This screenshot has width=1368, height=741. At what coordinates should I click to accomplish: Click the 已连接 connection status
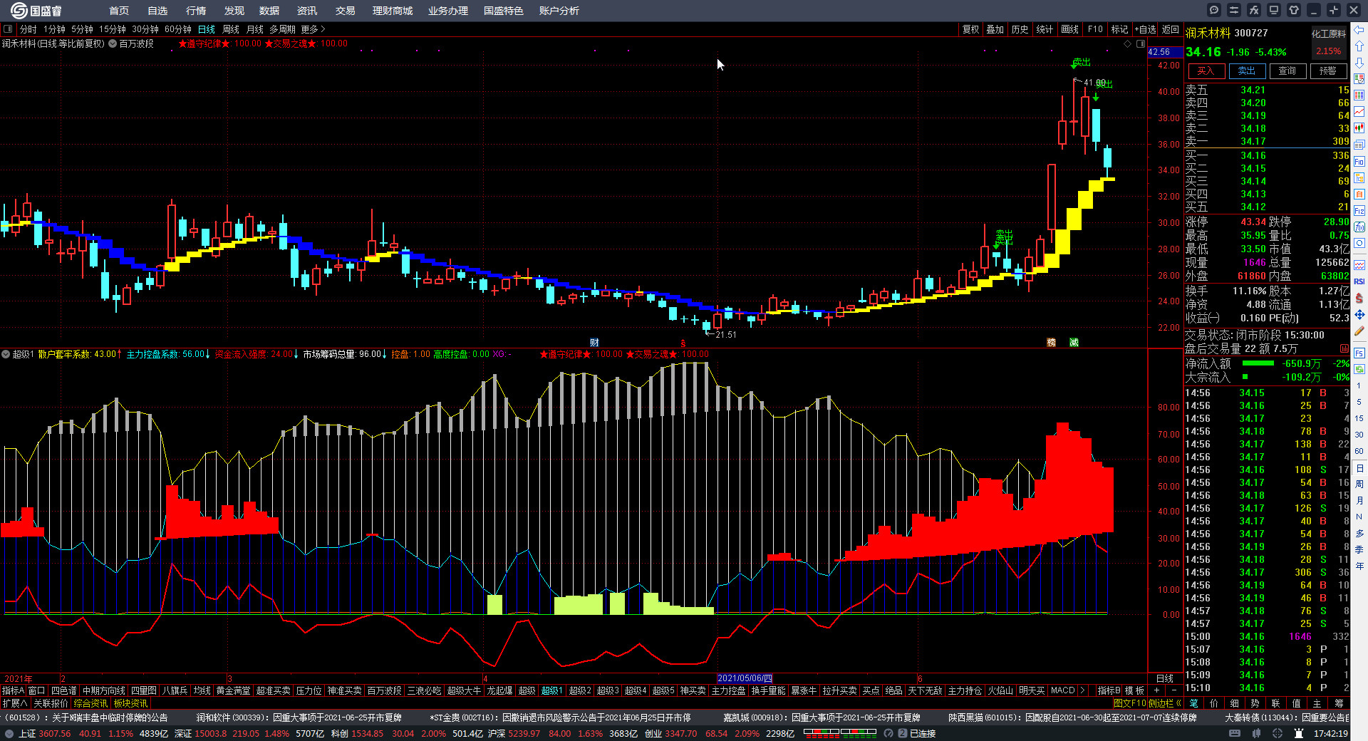point(923,733)
